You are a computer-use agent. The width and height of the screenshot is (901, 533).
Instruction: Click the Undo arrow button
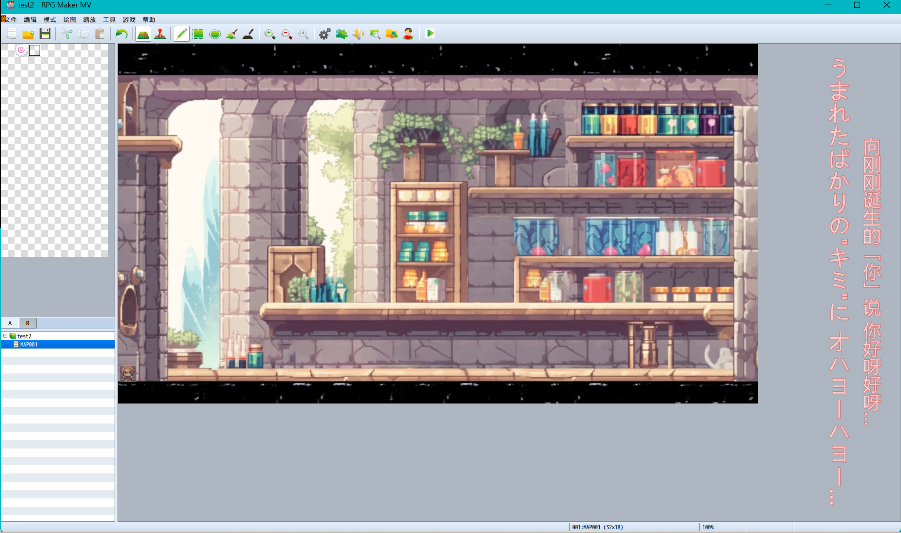[x=122, y=34]
